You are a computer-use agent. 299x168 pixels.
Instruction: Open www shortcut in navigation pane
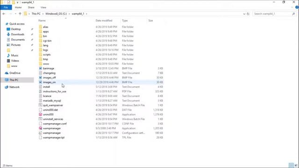click(x=14, y=66)
